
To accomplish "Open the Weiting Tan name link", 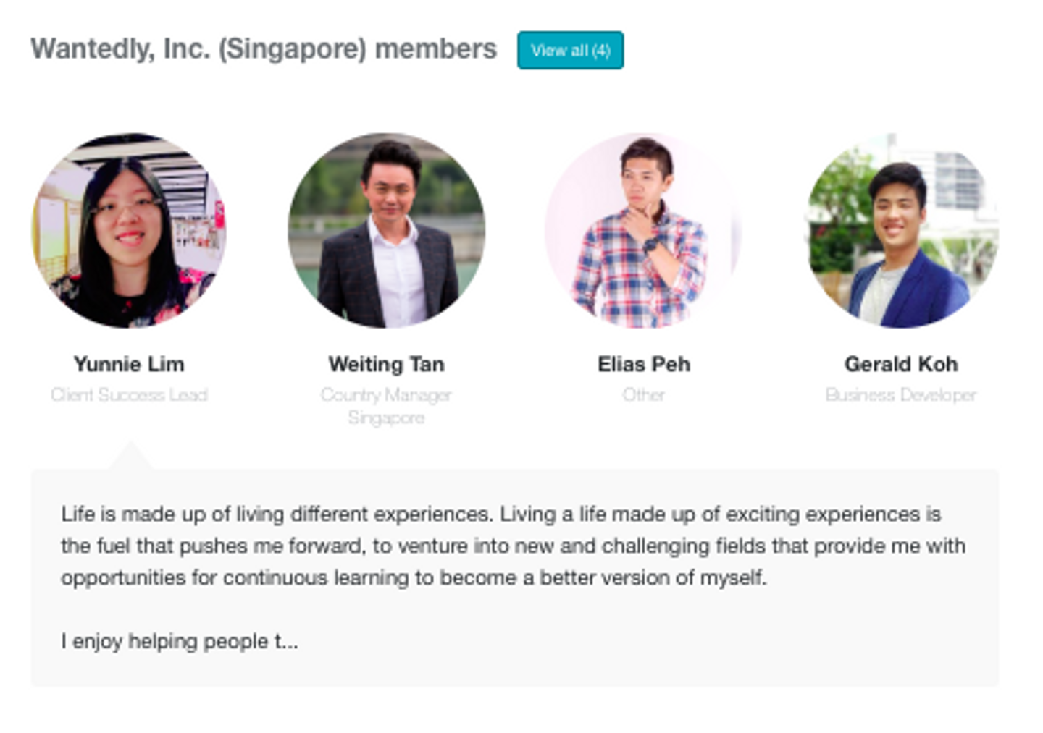I will click(x=386, y=364).
